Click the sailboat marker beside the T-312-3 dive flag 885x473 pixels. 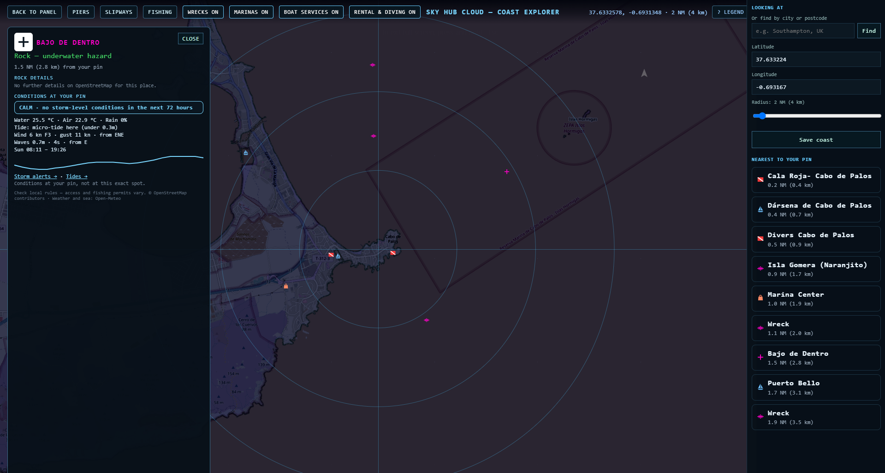point(338,256)
